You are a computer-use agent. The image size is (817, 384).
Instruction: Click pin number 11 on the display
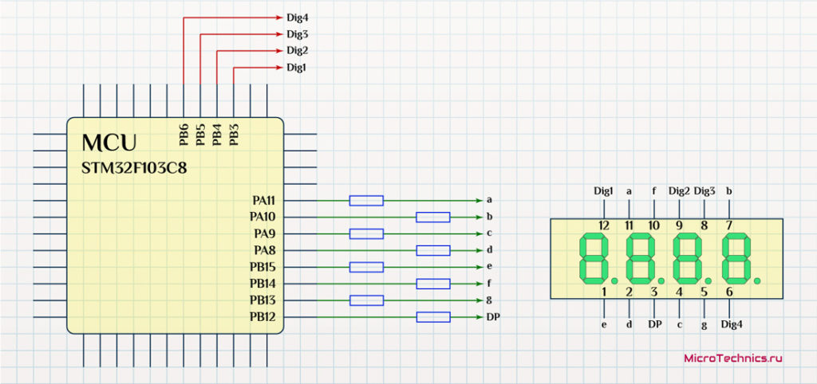click(629, 225)
